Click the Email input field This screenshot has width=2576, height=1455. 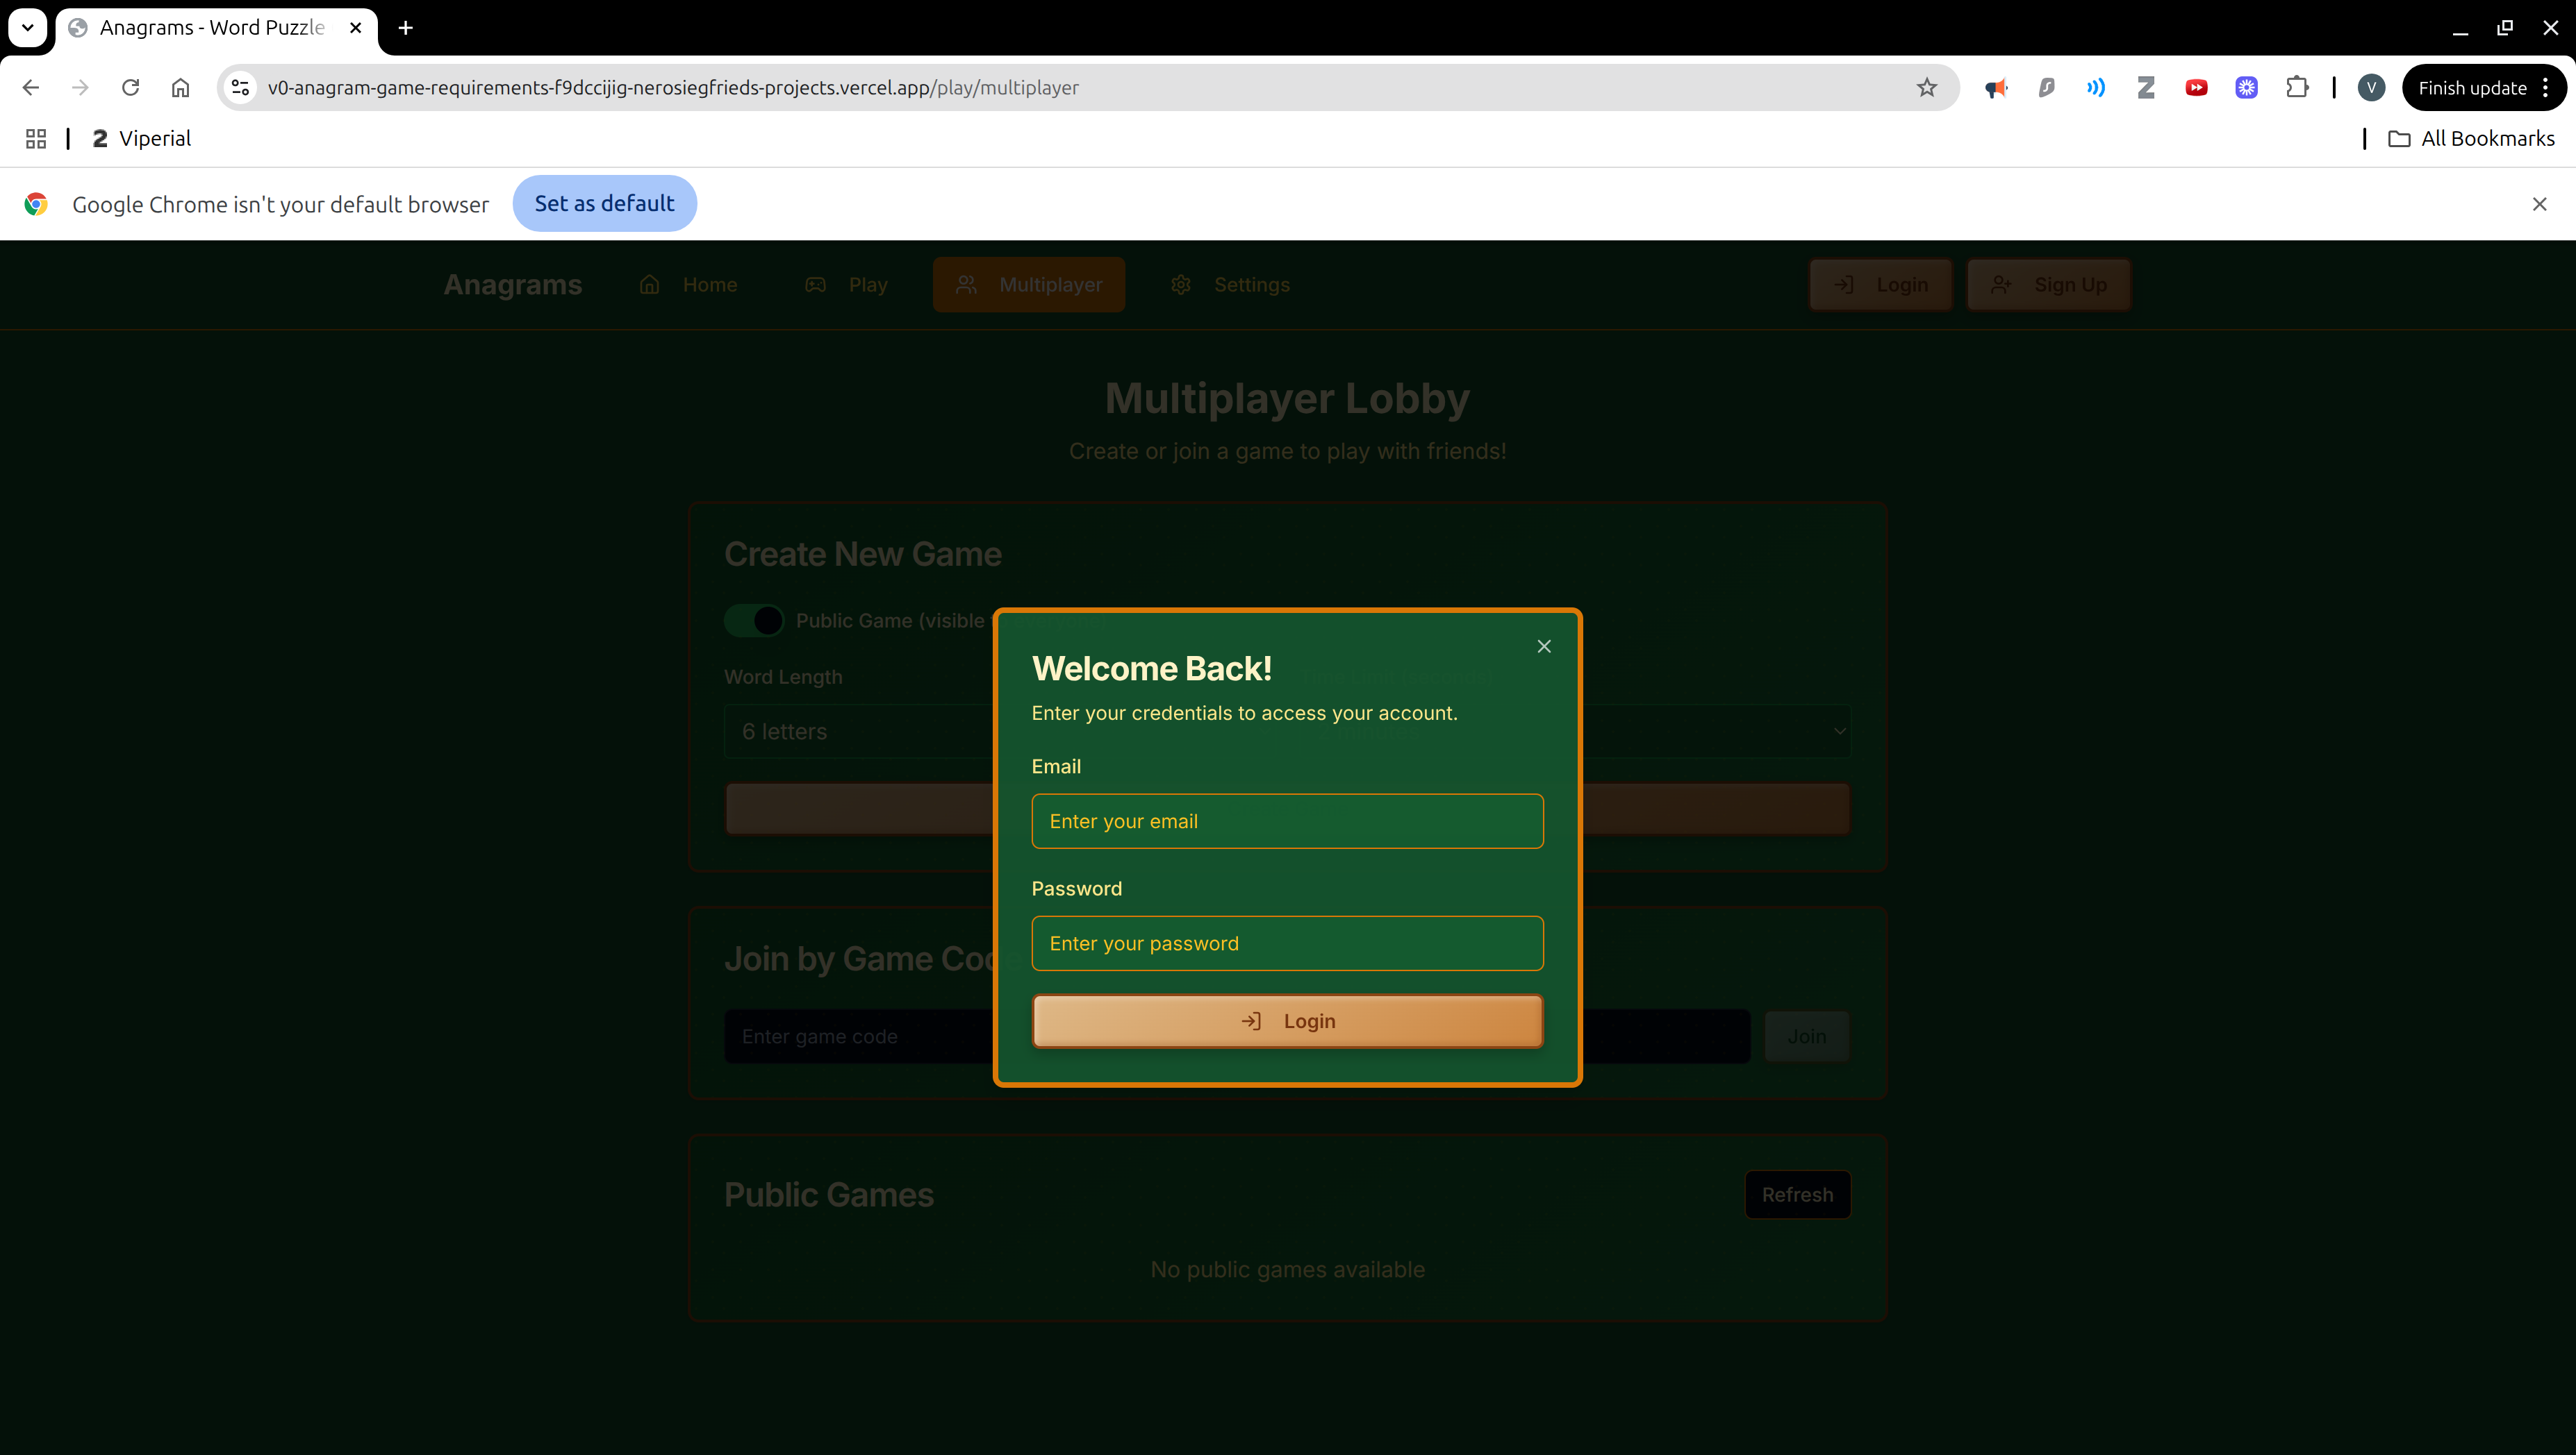tap(1287, 821)
